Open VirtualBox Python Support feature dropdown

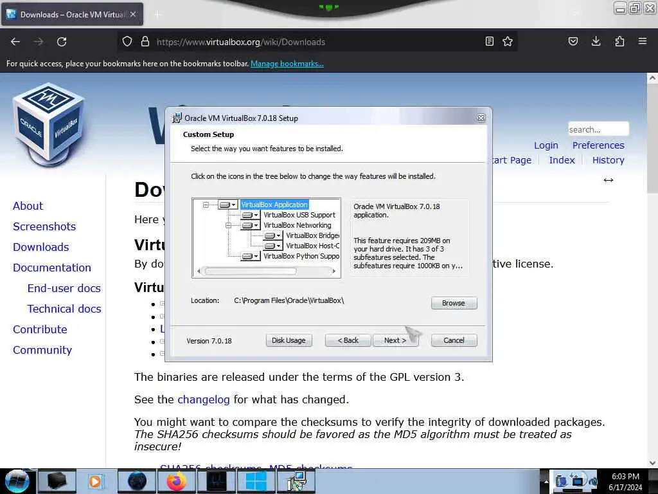250,256
